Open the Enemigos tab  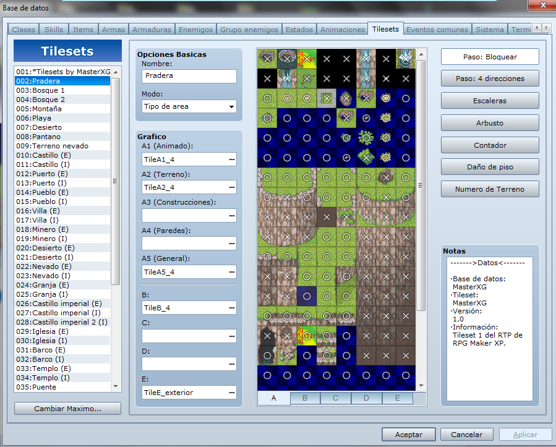[x=195, y=30]
